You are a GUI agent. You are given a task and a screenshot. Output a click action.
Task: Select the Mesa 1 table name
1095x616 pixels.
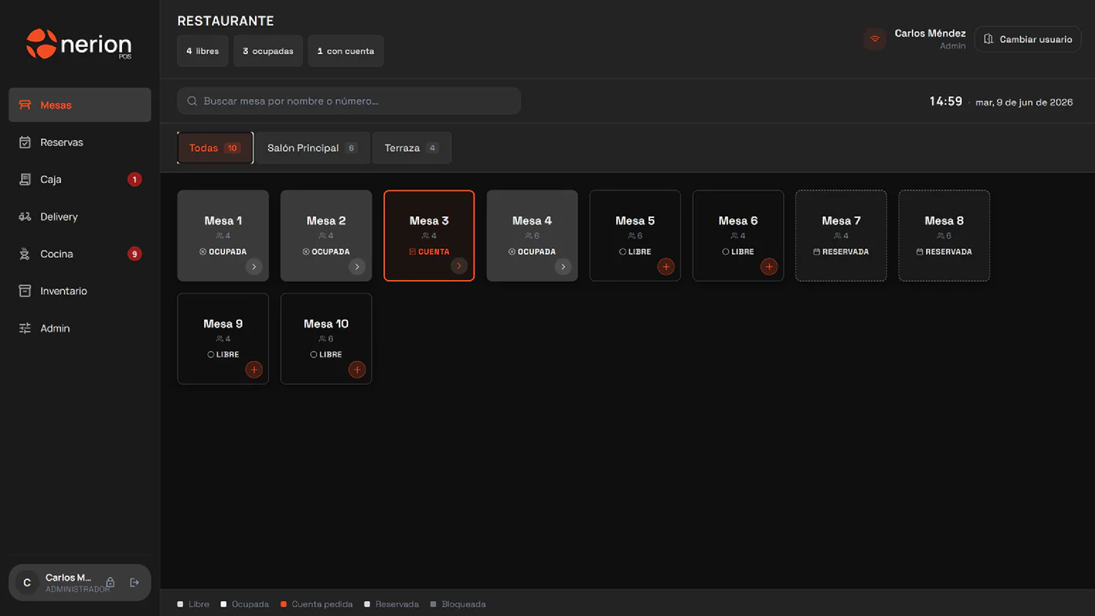click(x=223, y=220)
